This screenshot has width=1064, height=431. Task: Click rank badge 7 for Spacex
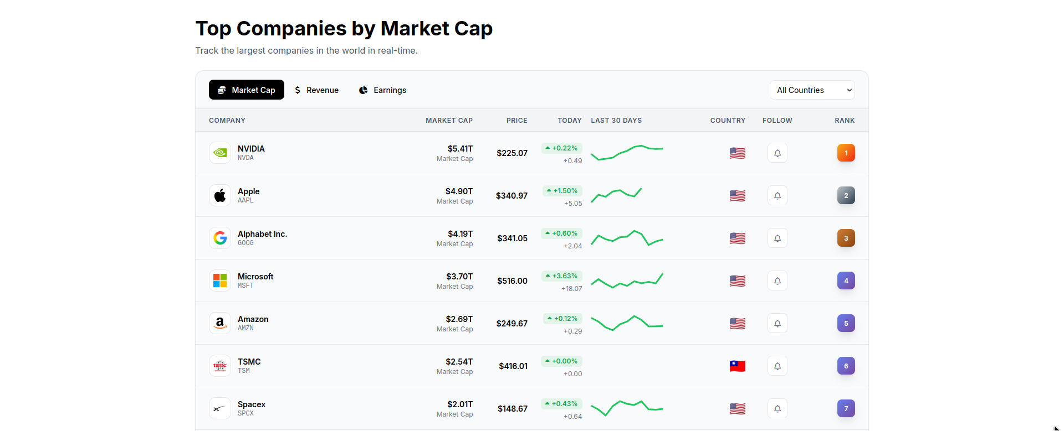[x=846, y=408]
